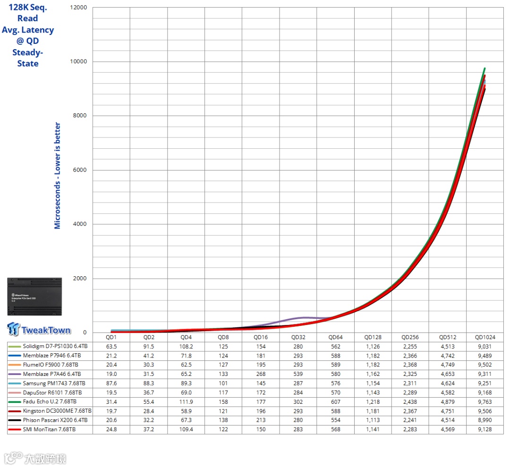Click the SSD product thumbnail image

tap(34, 296)
